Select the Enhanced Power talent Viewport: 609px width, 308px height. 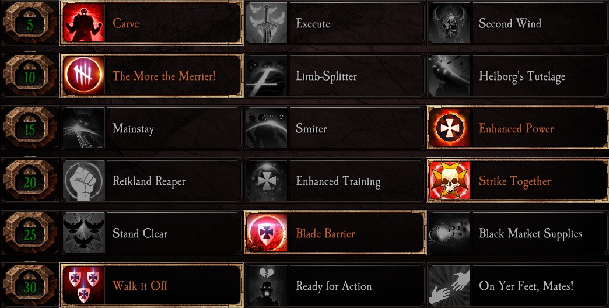tap(518, 128)
